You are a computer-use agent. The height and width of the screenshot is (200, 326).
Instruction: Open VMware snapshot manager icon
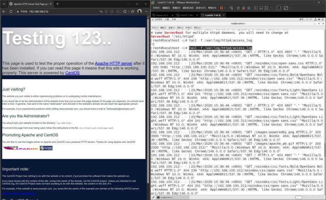pyautogui.click(x=249, y=8)
